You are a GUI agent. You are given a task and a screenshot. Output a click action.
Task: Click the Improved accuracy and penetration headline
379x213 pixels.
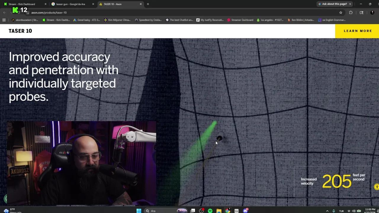(x=63, y=77)
